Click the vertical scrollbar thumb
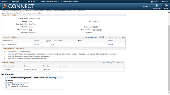The width and height of the screenshot is (170, 95). [x=169, y=58]
